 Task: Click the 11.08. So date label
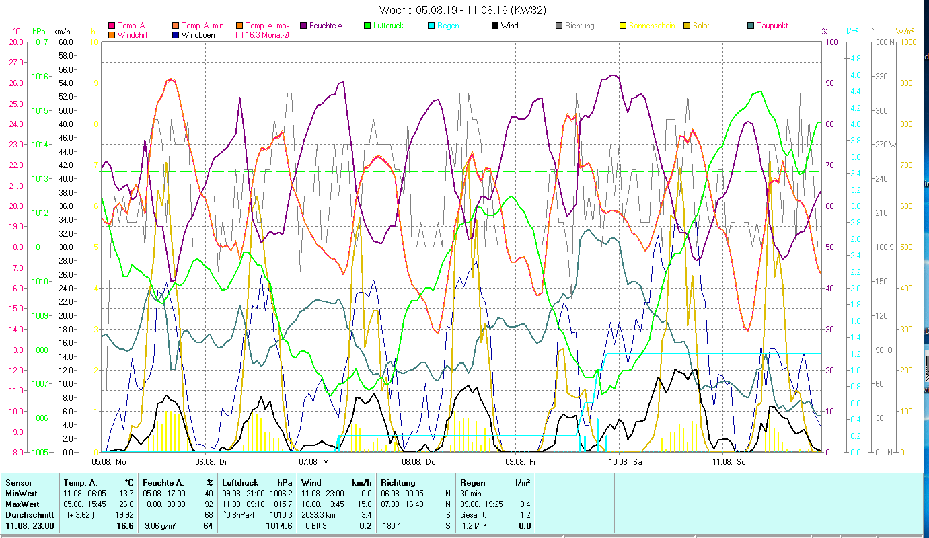729,462
